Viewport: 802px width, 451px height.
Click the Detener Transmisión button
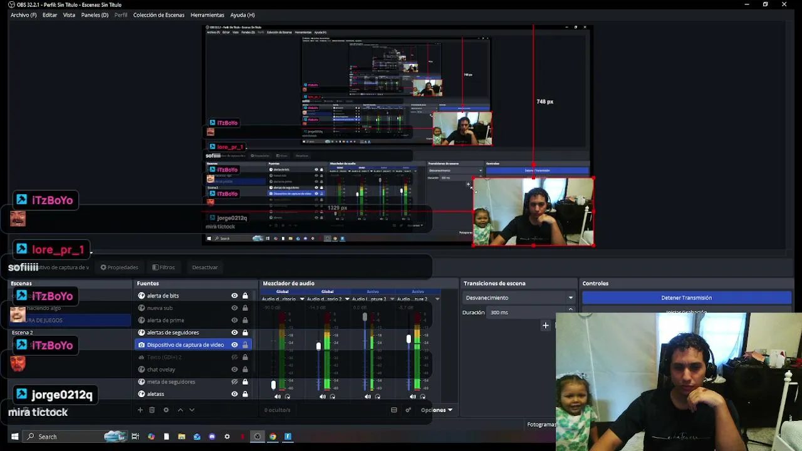687,298
